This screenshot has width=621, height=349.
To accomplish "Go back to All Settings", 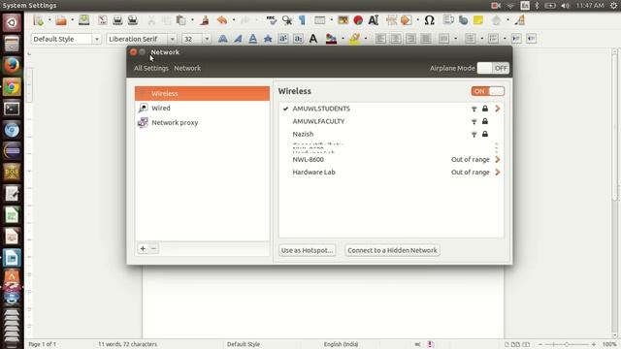I will pyautogui.click(x=151, y=68).
